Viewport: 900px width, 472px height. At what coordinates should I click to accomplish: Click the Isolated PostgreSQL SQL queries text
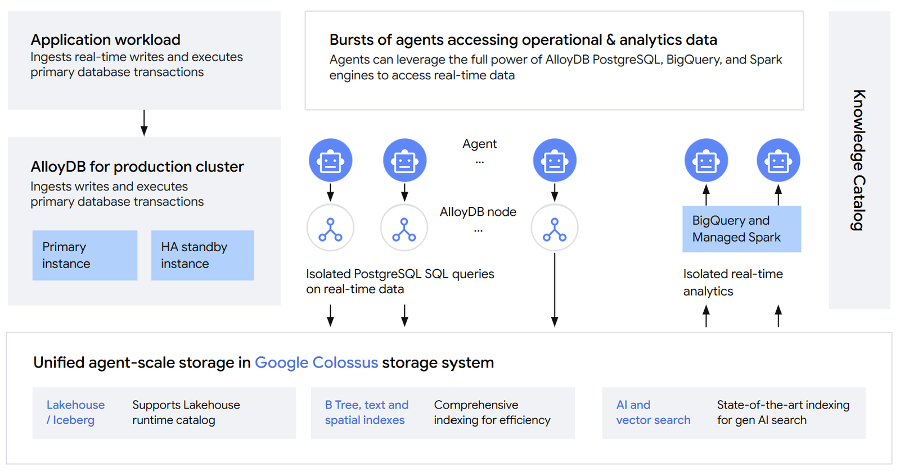[400, 282]
